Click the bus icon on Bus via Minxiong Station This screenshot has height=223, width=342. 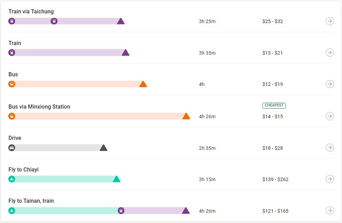[12, 116]
